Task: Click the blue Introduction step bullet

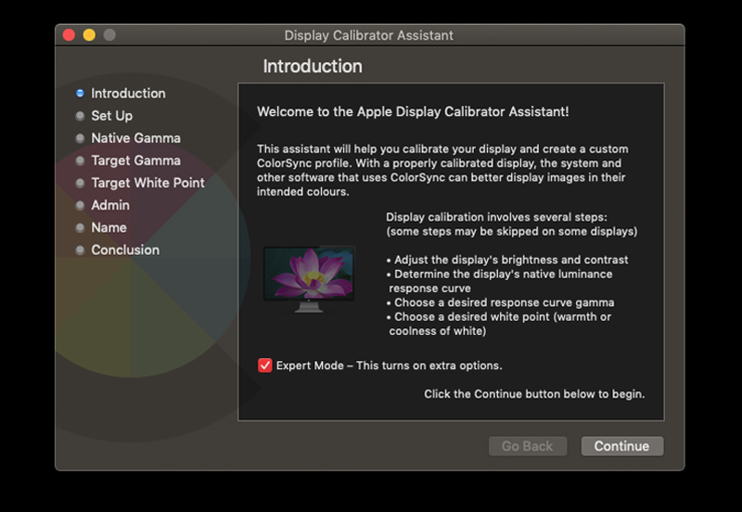Action: (81, 94)
